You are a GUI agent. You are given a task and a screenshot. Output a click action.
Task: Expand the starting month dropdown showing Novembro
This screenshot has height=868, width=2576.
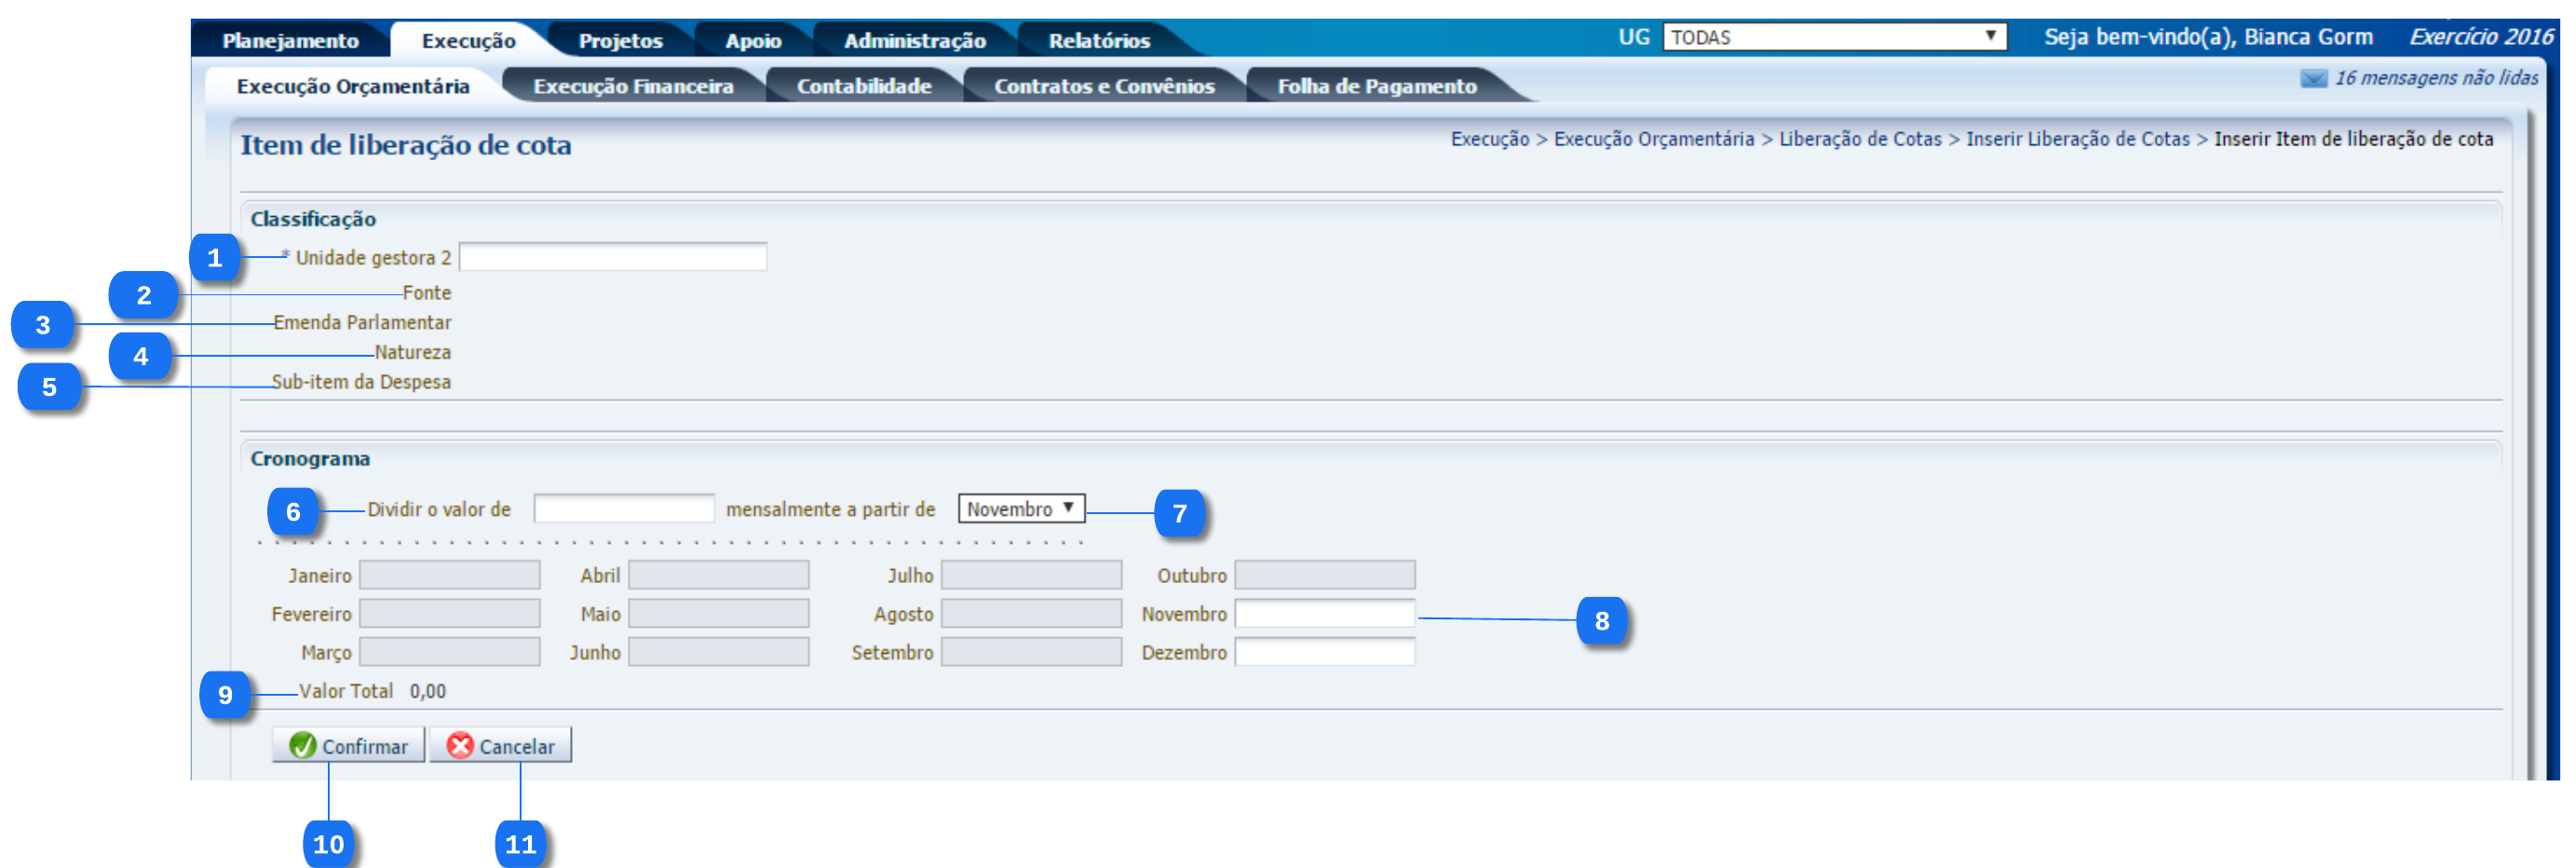(1020, 508)
